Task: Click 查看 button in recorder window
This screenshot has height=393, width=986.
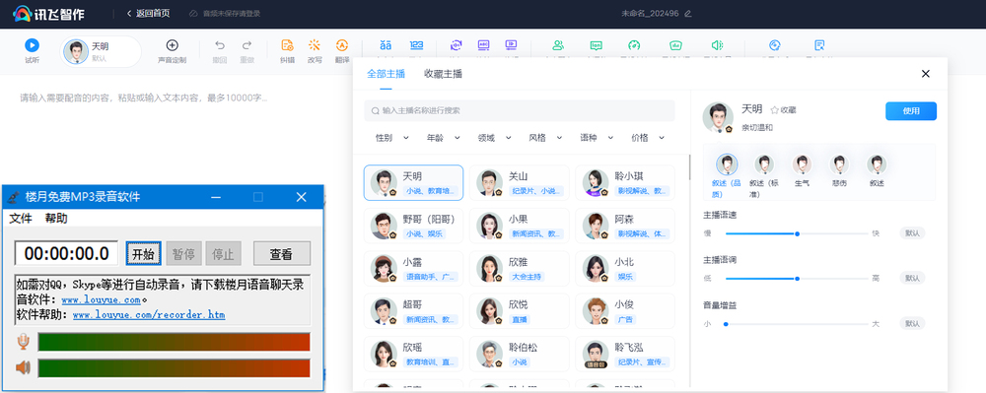Action: [282, 254]
